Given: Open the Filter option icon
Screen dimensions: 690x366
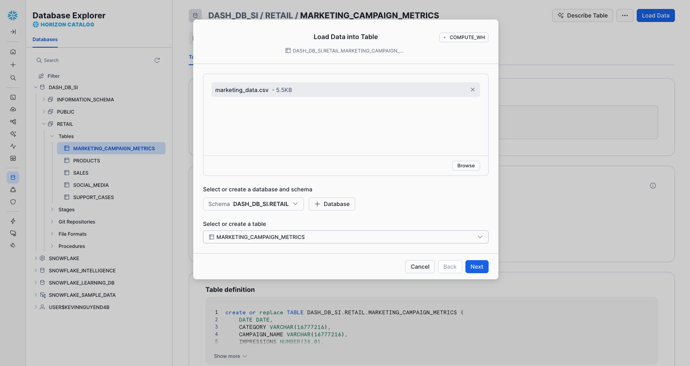Looking at the screenshot, I should [41, 76].
